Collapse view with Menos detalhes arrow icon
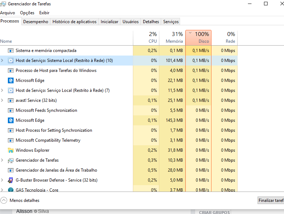Image resolution: width=284 pixels, height=214 pixels. [4, 200]
